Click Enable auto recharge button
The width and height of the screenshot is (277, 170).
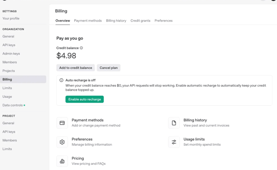(x=85, y=99)
